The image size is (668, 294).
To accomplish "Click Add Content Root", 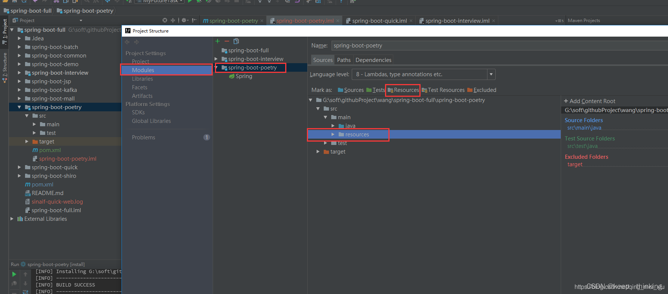I will 589,101.
